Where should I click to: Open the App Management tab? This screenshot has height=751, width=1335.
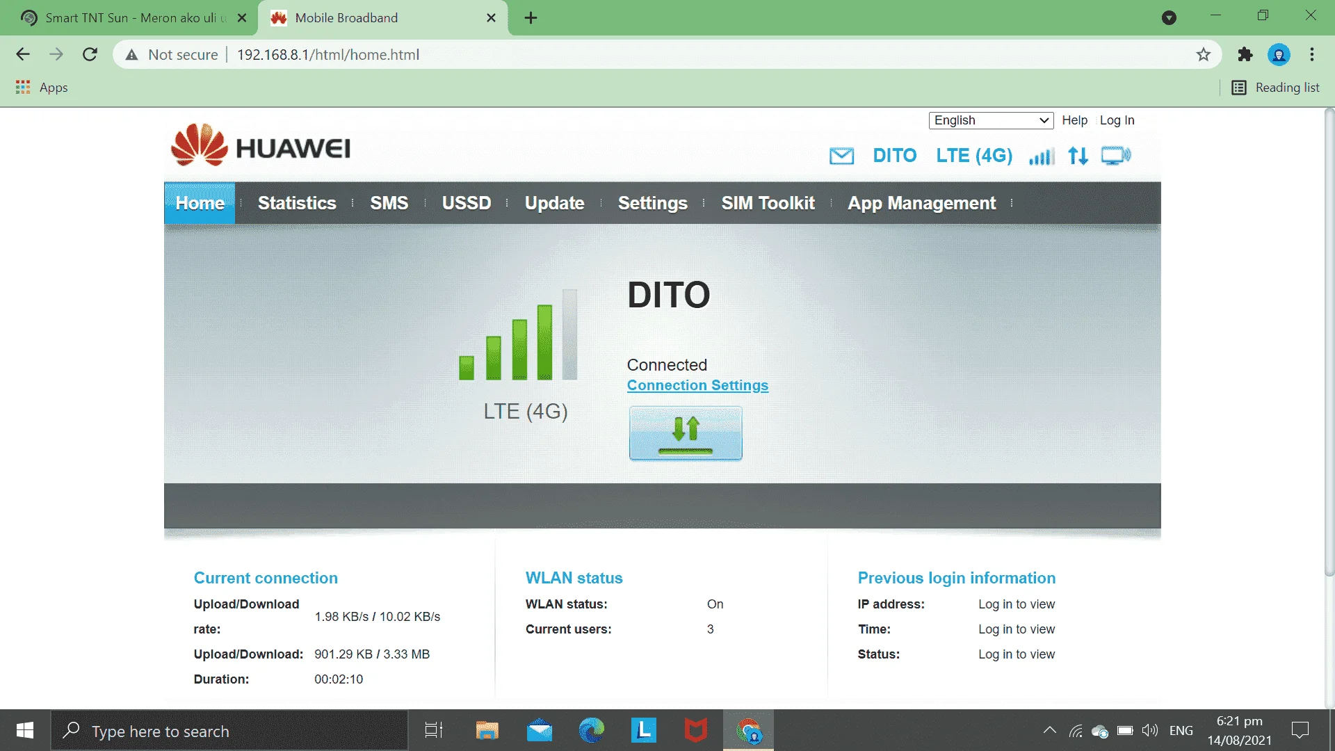point(921,203)
